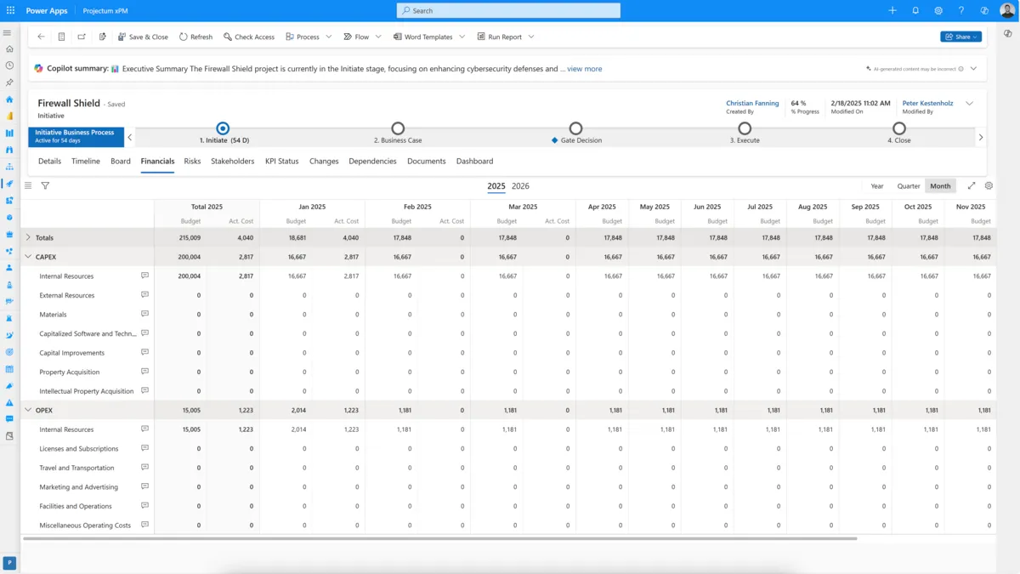Open the Risks tab
Viewport: 1020px width, 574px height.
point(192,161)
